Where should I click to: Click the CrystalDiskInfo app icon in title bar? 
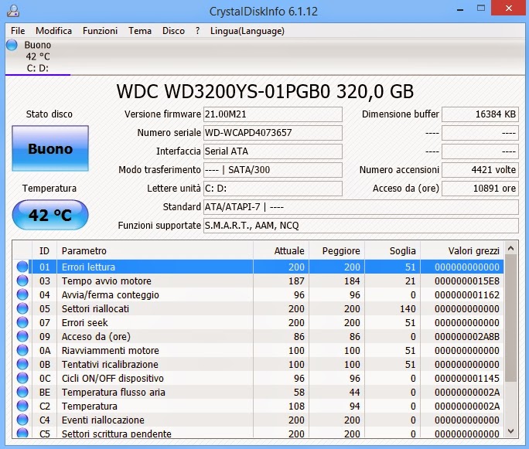[13, 11]
